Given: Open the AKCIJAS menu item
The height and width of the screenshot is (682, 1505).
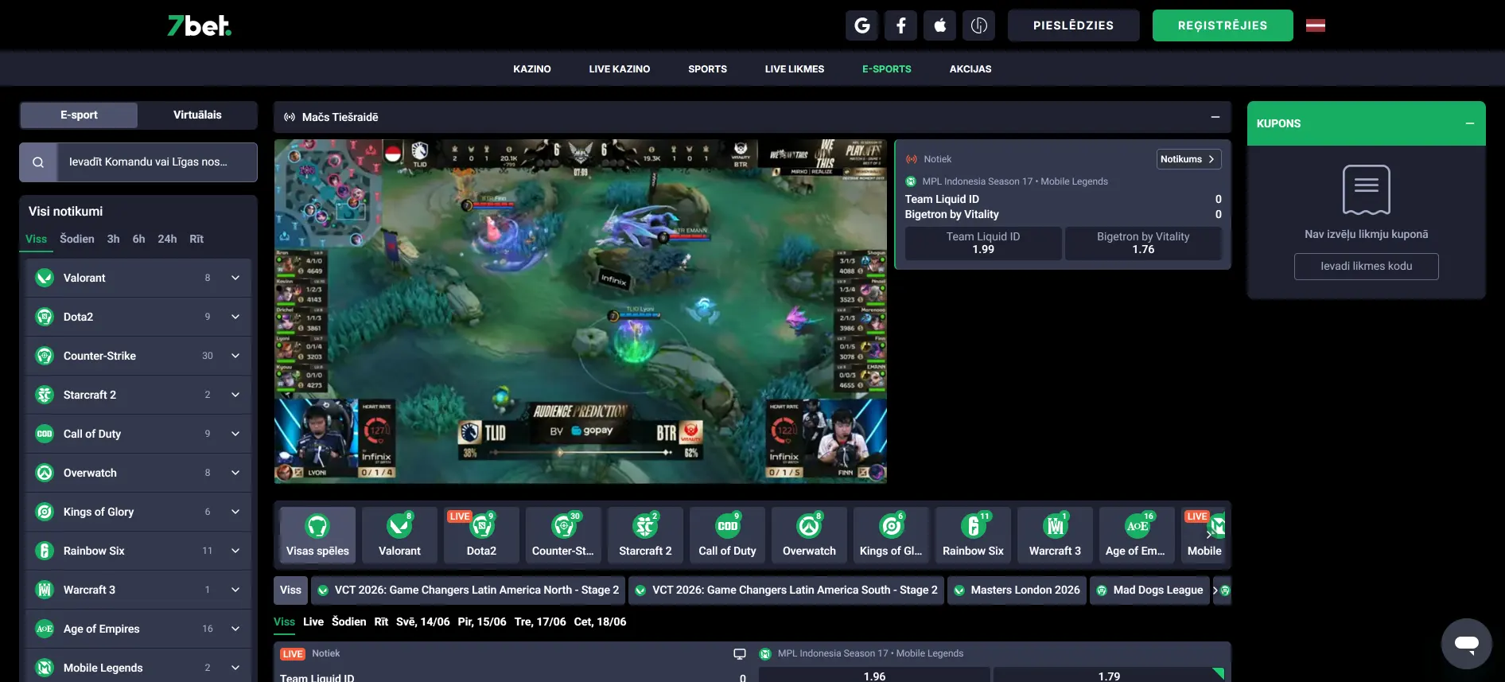Looking at the screenshot, I should [970, 69].
